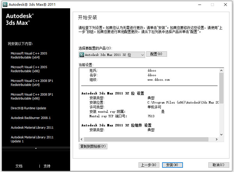Select Microsoft Visual C++ 2005 Redistributable (x64)
Image resolution: width=234 pixels, height=172 pixels.
tap(29, 55)
